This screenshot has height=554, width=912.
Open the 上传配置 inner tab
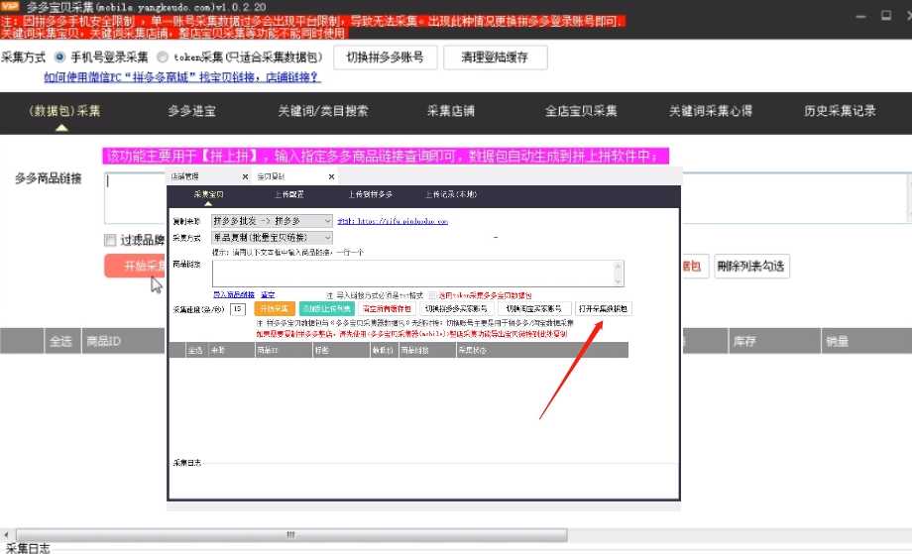(289, 194)
